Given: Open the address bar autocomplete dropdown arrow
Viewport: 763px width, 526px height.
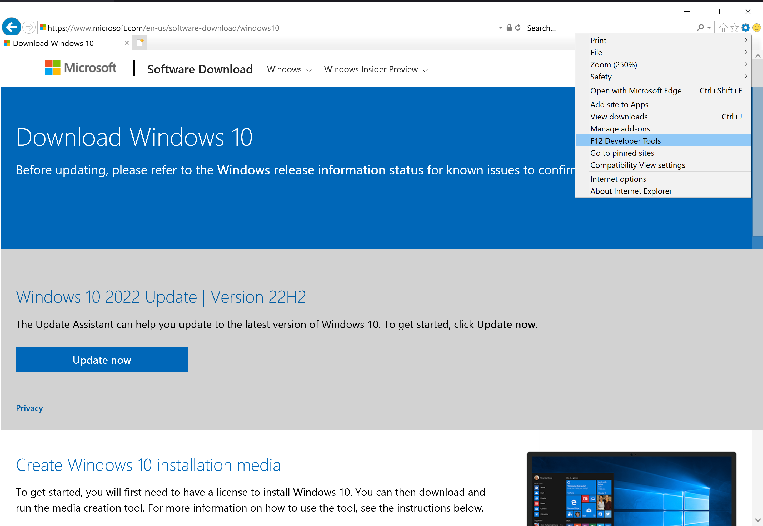Looking at the screenshot, I should [x=501, y=28].
